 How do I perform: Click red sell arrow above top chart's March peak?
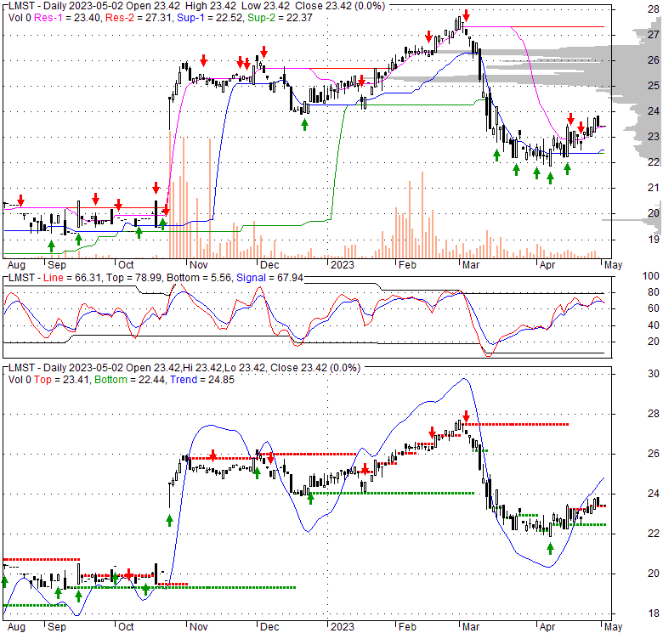pos(466,16)
